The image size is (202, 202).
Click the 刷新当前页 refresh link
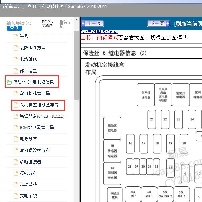(188, 24)
